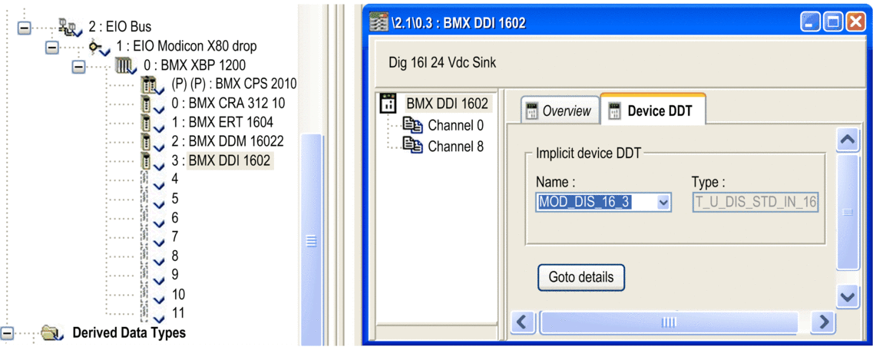873x350 pixels.
Task: Select empty slot 8 in rack
Action: [175, 256]
